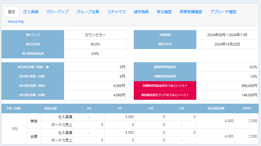Open the グローアップ tab
The image size is (261, 146).
(x=57, y=12)
